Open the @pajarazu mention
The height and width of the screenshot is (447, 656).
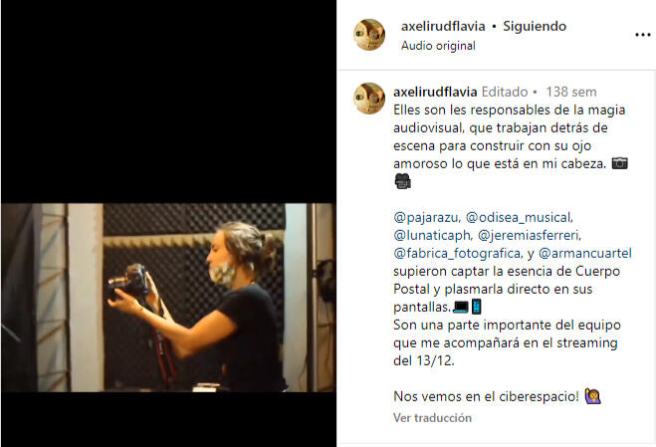point(427,218)
